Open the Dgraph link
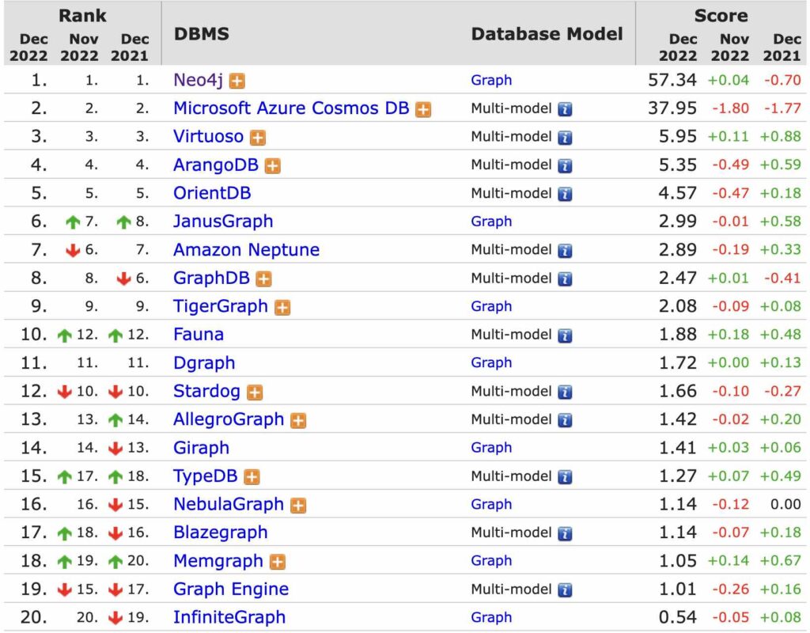 (203, 363)
